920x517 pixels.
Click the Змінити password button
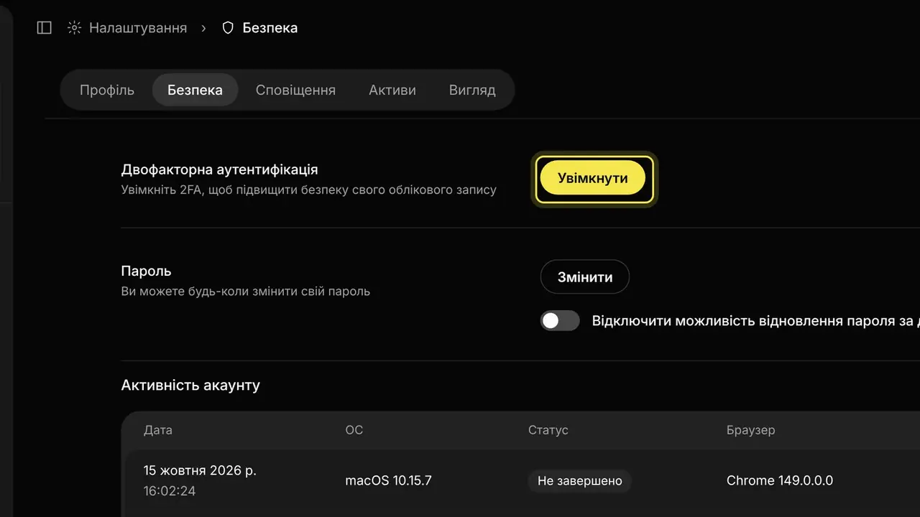585,276
